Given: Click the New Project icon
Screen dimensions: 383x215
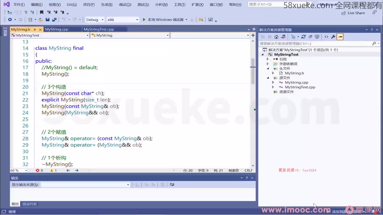Looking at the screenshot, I should pyautogui.click(x=30, y=19).
